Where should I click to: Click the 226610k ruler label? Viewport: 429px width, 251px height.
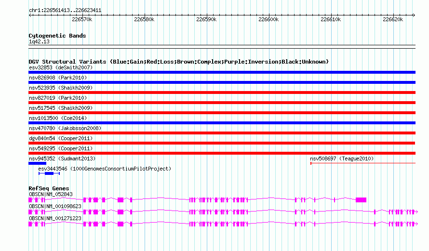[331, 19]
